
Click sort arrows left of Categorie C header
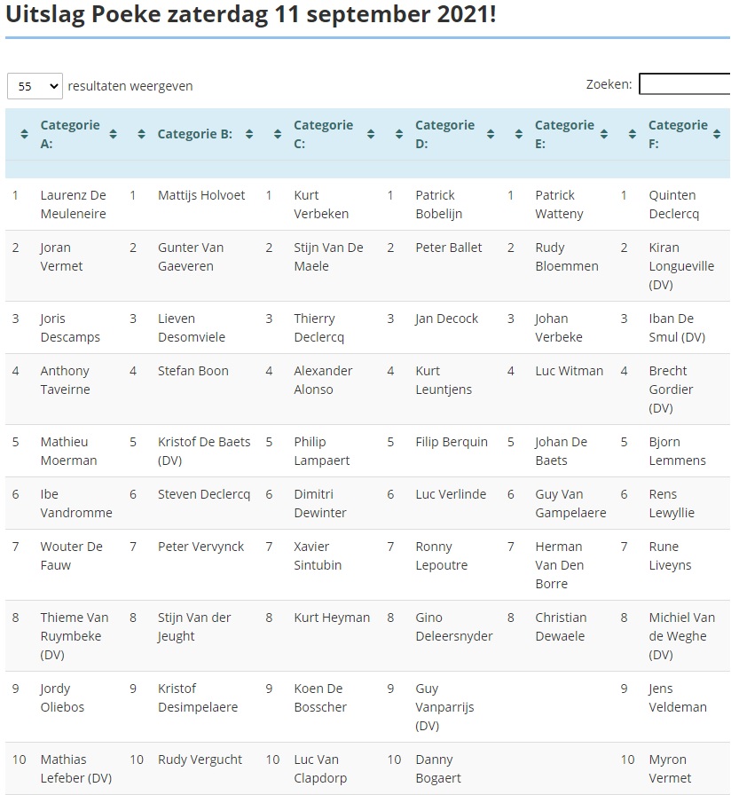click(x=278, y=134)
